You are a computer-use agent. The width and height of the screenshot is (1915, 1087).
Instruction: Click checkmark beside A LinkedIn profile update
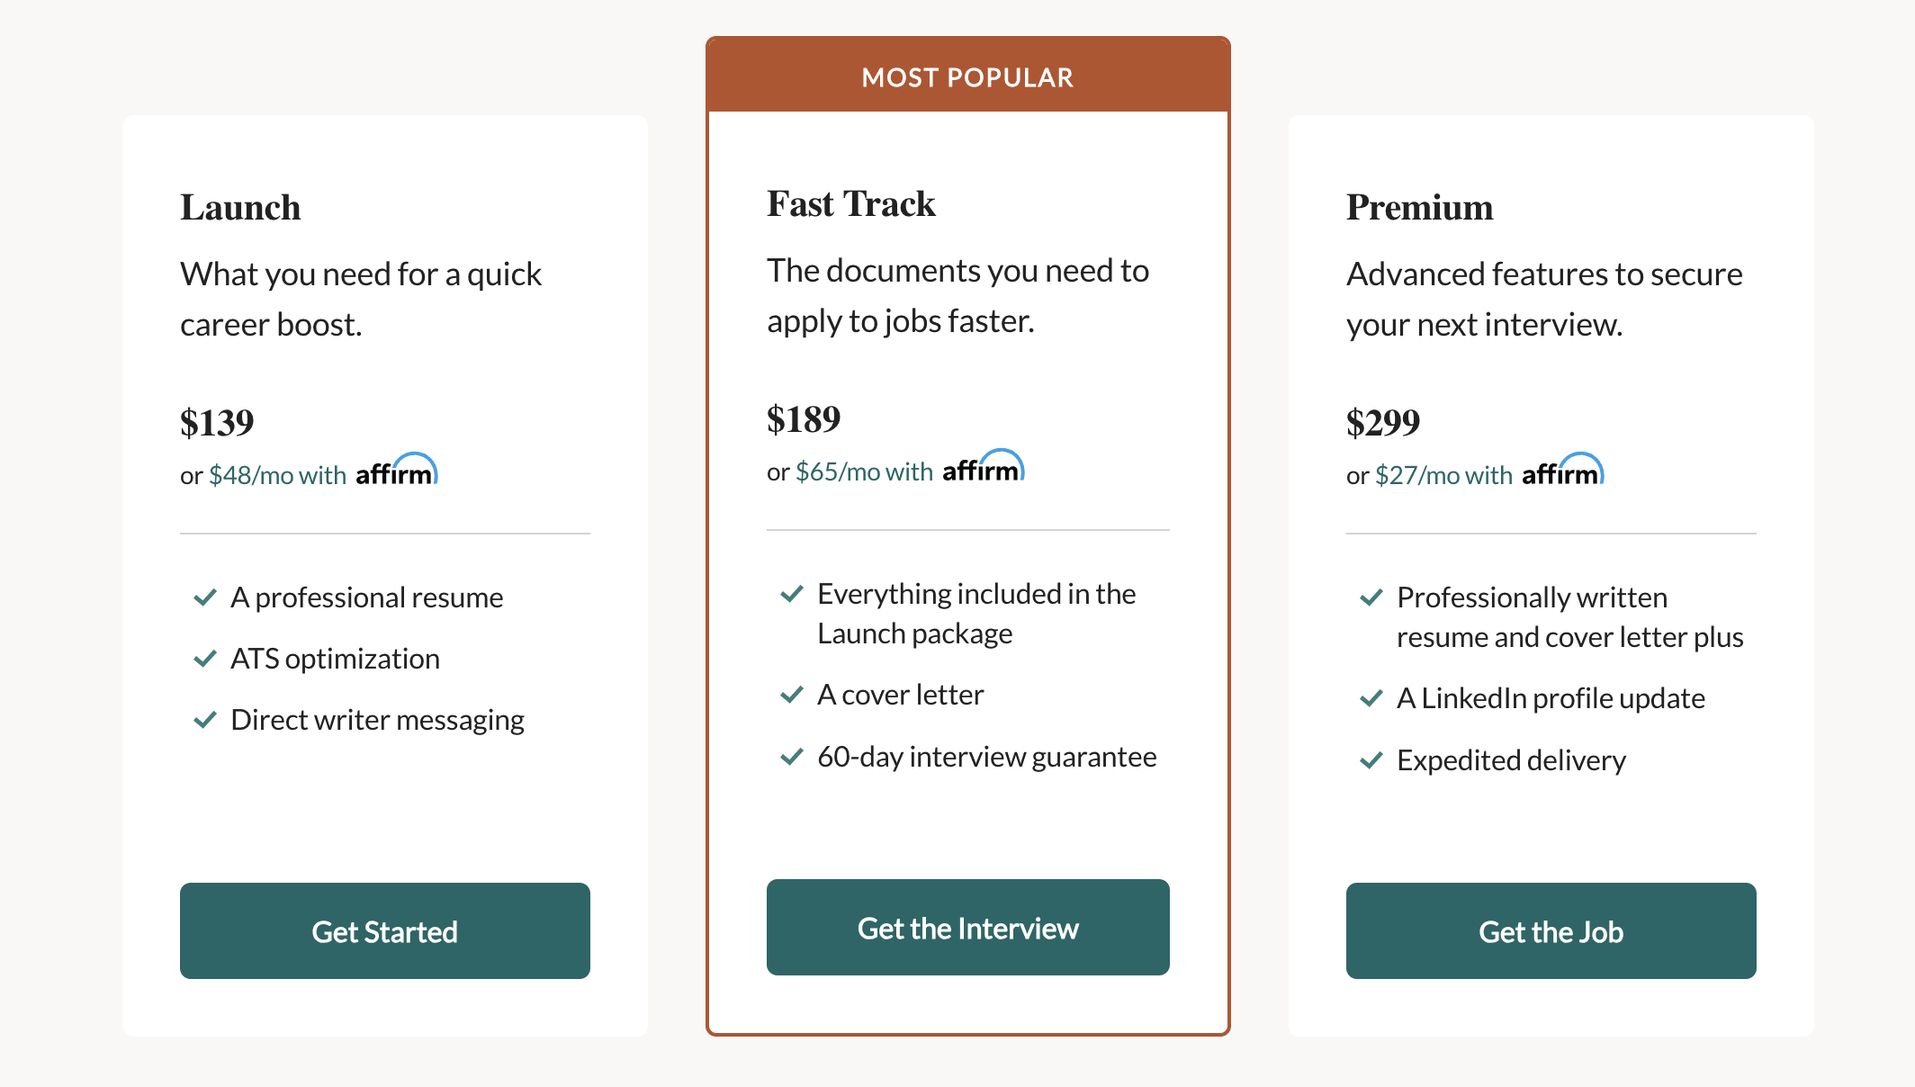point(1371,698)
